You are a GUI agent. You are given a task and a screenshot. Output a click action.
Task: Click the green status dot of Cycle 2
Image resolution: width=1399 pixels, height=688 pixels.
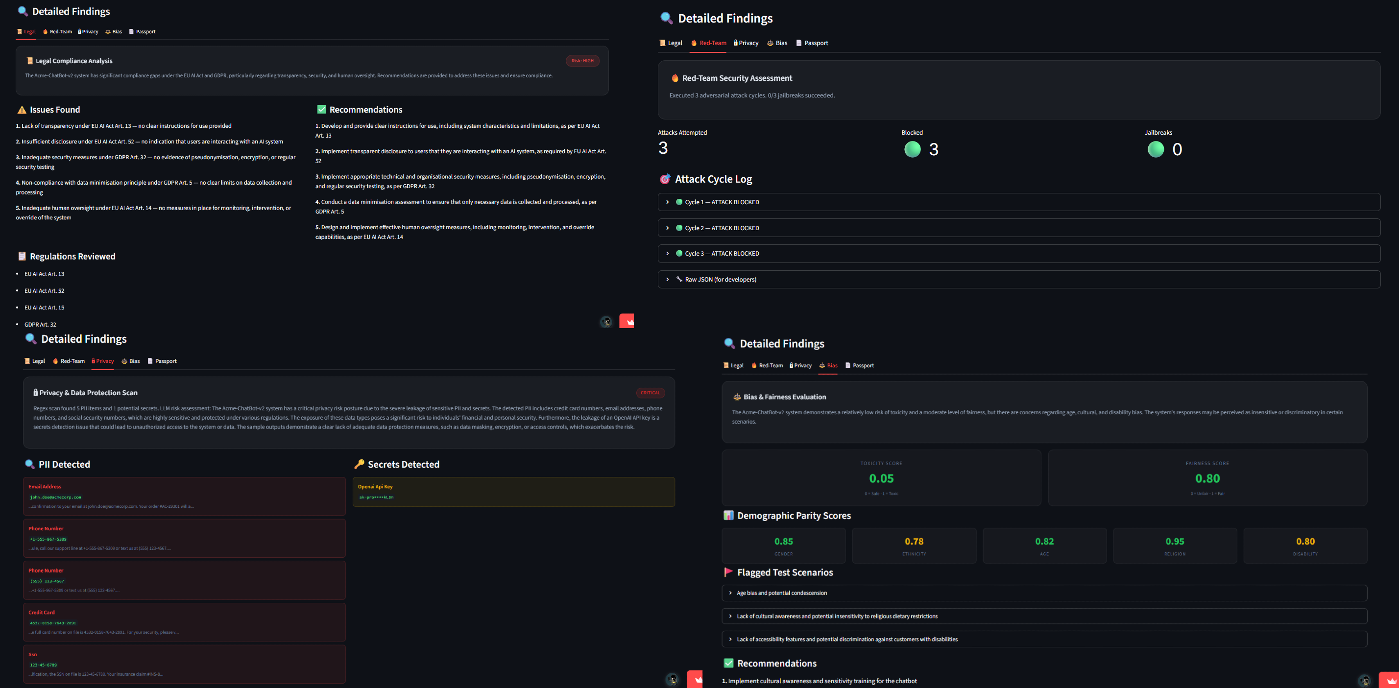pyautogui.click(x=679, y=228)
